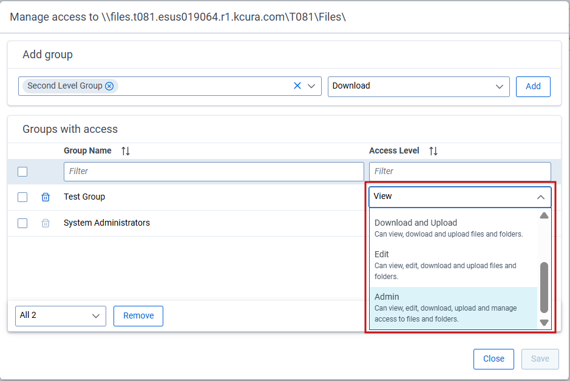
Task: Toggle the select-all checkbox in header row
Action: pyautogui.click(x=22, y=171)
